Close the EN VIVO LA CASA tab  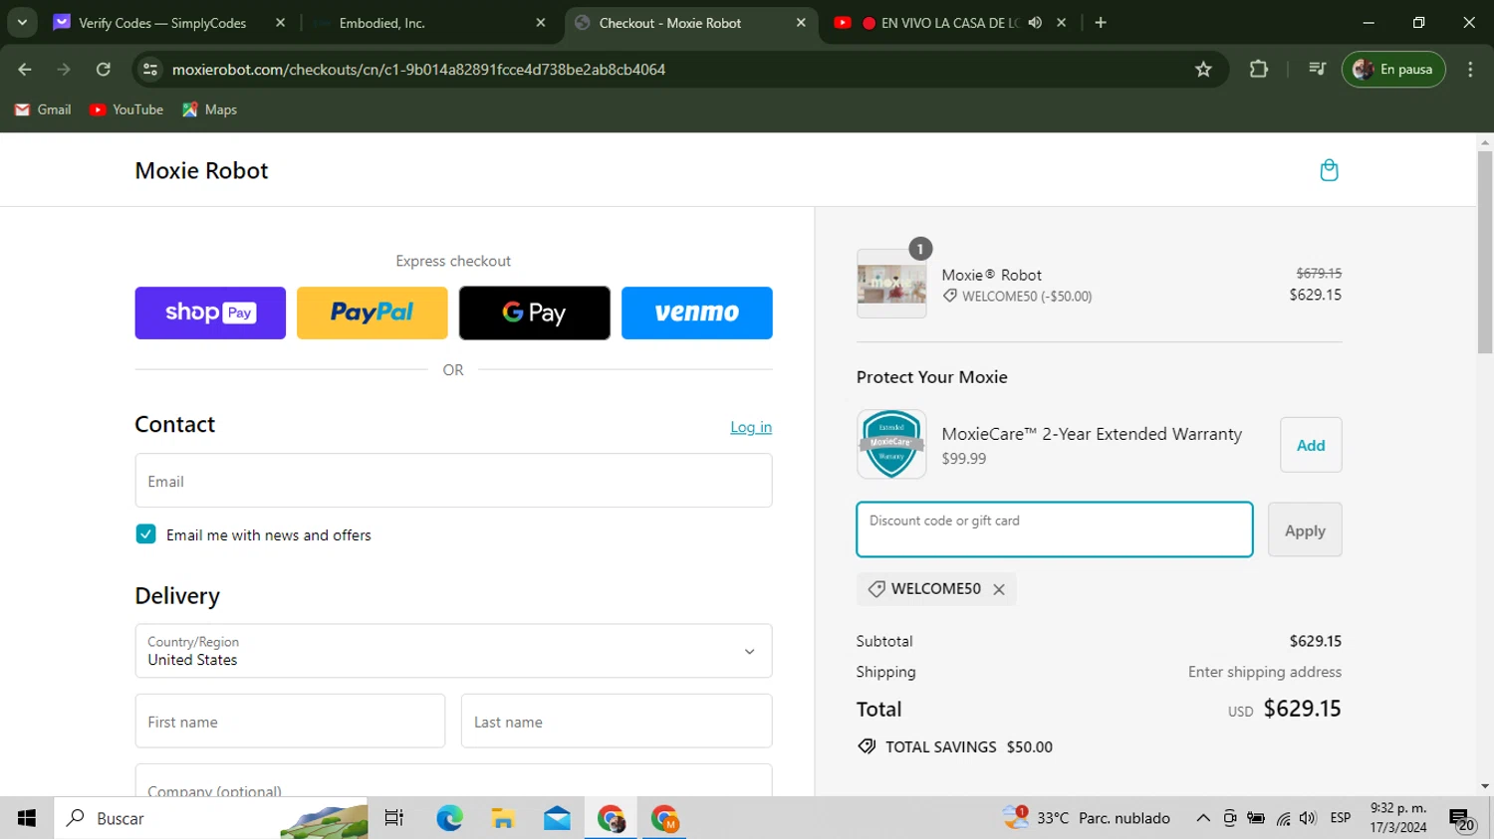coord(1062,22)
